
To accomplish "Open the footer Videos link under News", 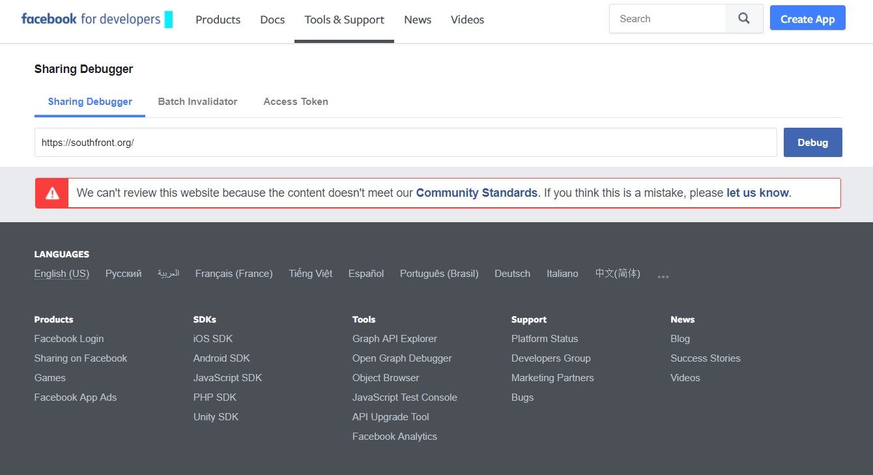I will coord(685,378).
